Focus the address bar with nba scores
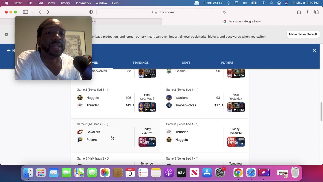 162,12
